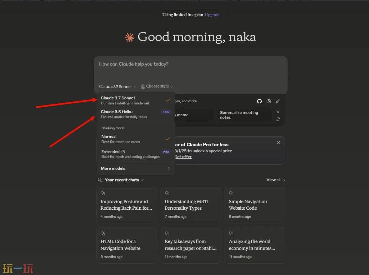Expand the More models submenu
This screenshot has width=369, height=275.
(x=136, y=168)
